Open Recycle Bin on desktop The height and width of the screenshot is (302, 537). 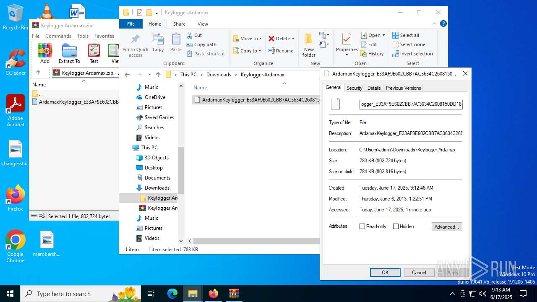tap(16, 17)
